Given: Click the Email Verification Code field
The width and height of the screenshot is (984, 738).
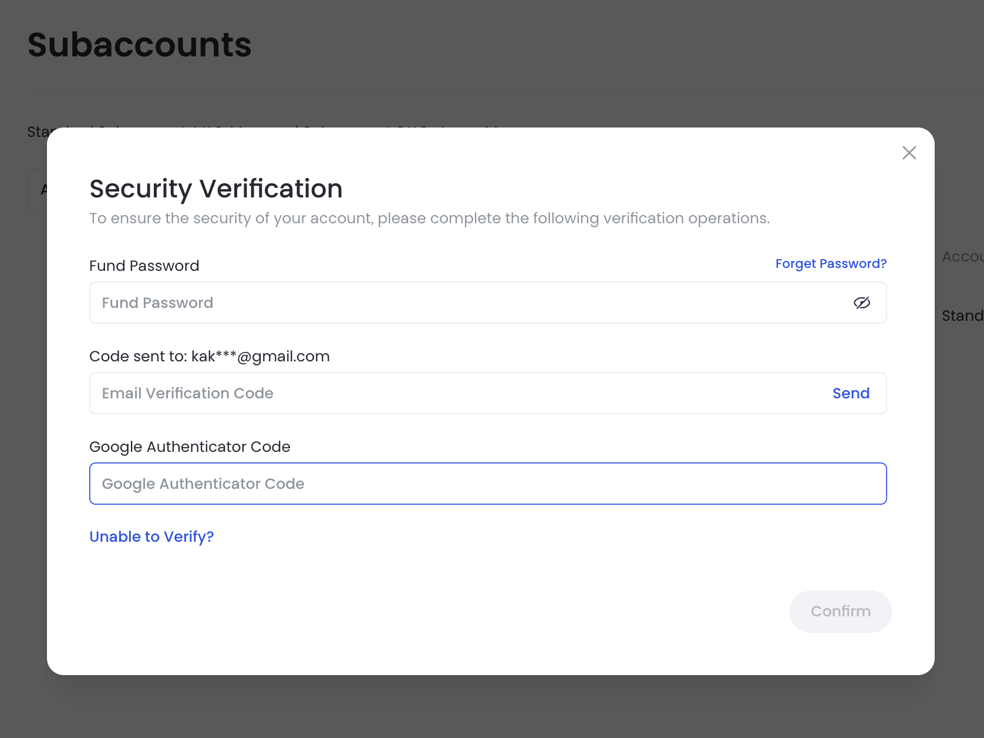Looking at the screenshot, I should pos(458,393).
